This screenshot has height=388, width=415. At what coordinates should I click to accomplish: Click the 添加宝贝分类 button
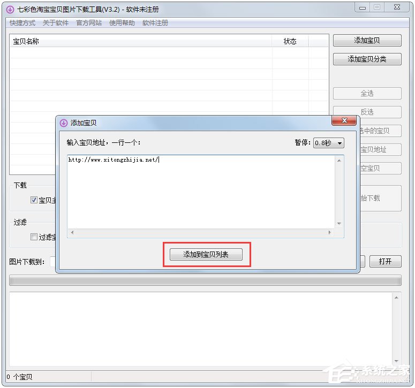coord(367,59)
